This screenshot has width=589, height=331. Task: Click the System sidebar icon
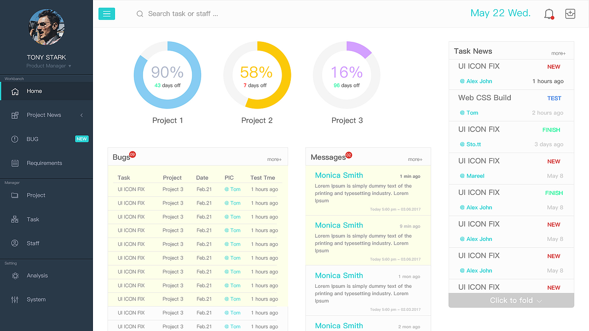[15, 299]
